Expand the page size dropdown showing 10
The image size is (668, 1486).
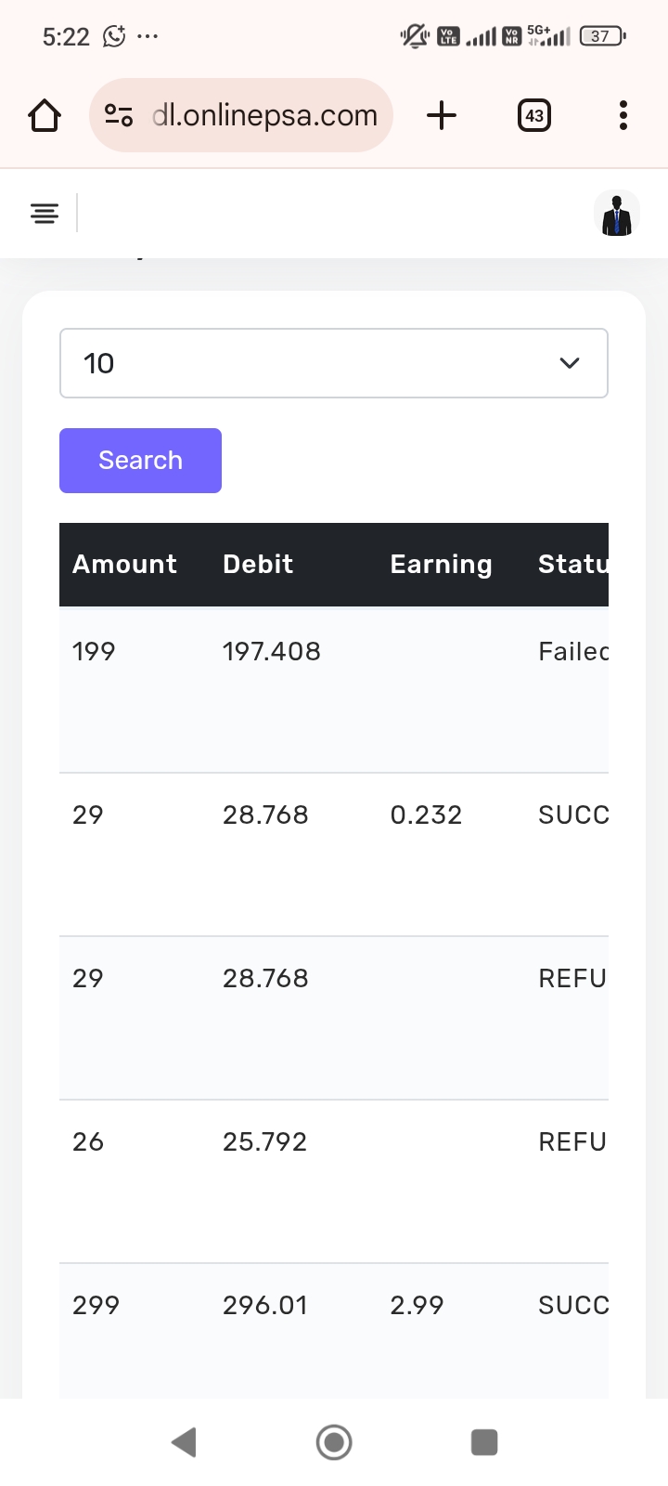pyautogui.click(x=315, y=363)
